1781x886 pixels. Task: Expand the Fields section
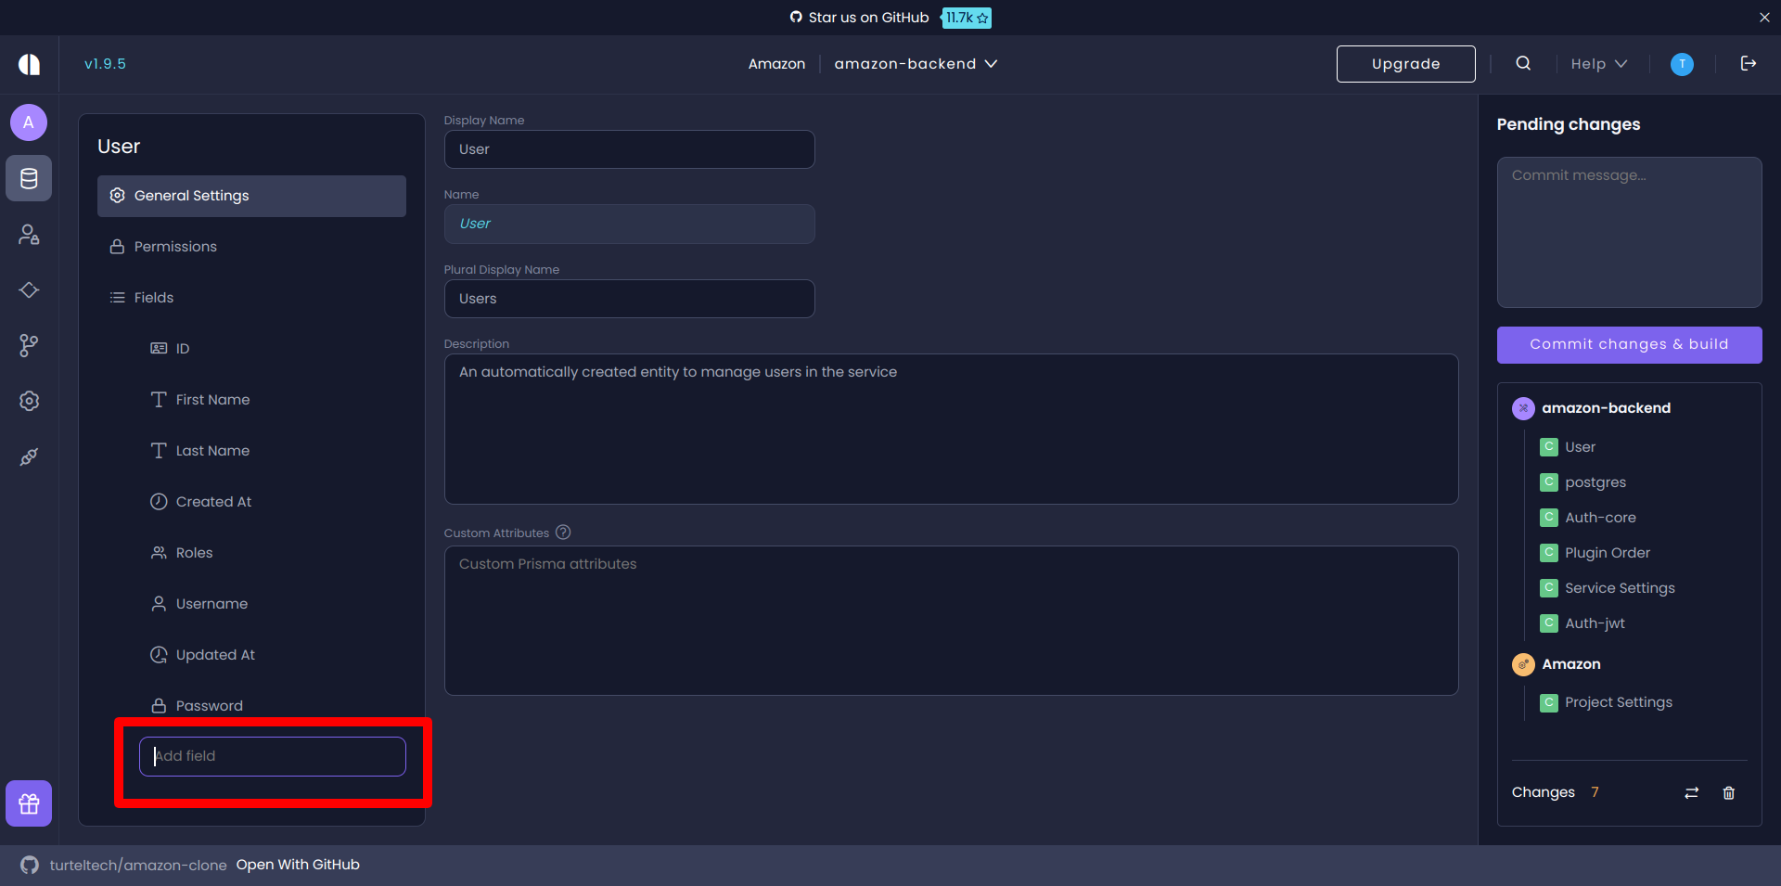coord(153,297)
